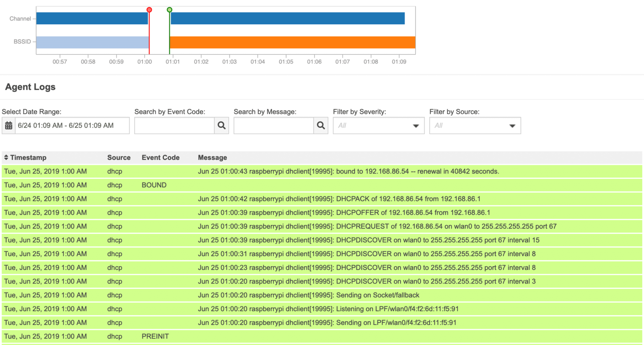Click the light blue BSSID bar segment
The image size is (644, 345).
pos(93,42)
